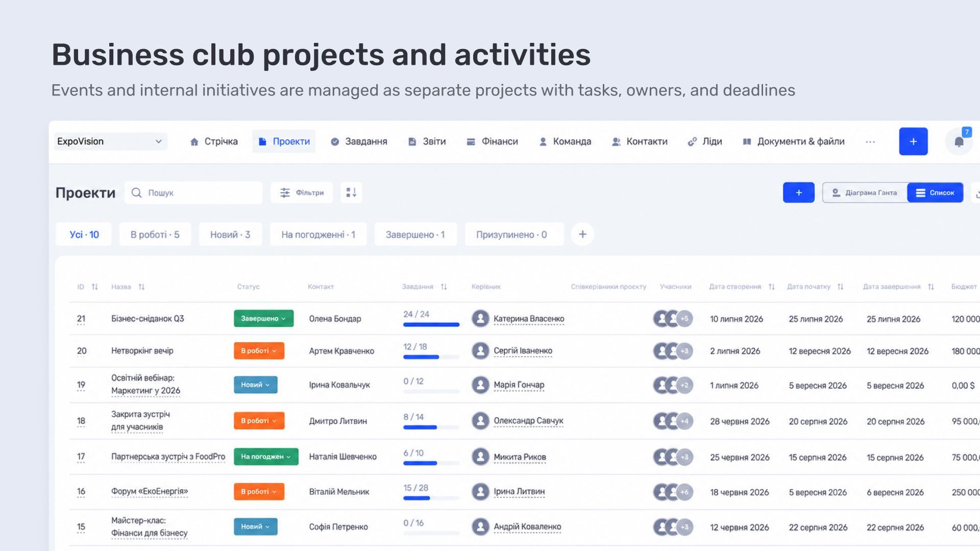Open Ліди navigation item
Screen dimensions: 980x551
point(705,141)
